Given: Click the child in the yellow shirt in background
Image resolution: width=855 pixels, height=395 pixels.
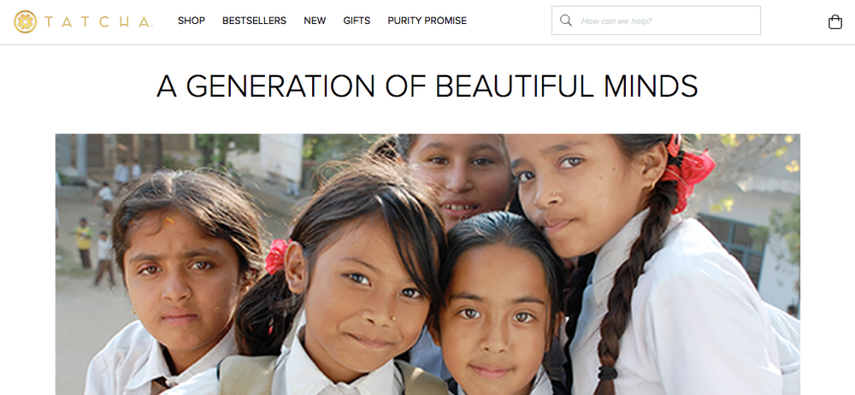Looking at the screenshot, I should click(84, 242).
